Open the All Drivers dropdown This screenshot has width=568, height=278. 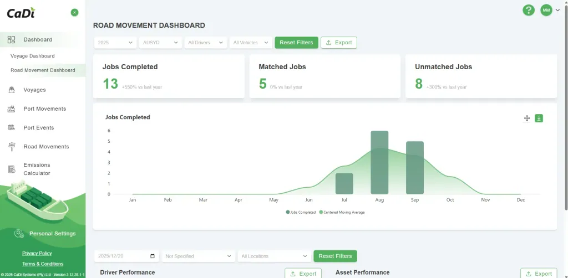click(x=206, y=43)
